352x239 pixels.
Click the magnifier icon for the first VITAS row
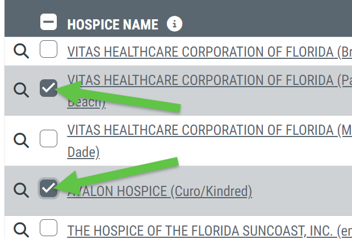[x=21, y=52]
